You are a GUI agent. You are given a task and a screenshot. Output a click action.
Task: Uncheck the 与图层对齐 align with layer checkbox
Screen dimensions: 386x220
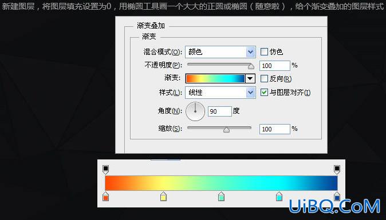tap(264, 93)
